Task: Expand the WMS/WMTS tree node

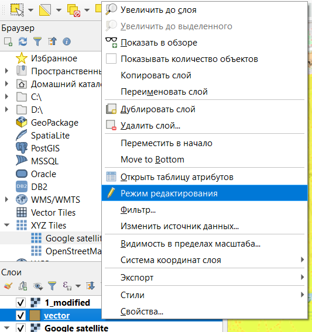Action: 7,199
